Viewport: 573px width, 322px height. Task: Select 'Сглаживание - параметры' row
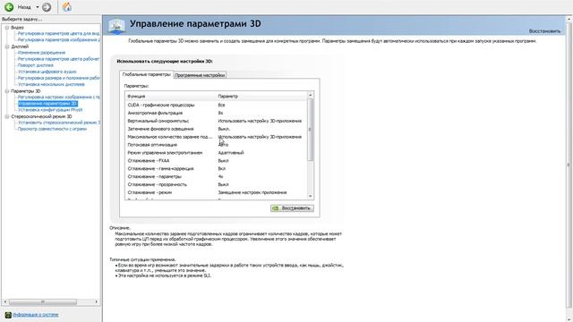[x=217, y=177]
